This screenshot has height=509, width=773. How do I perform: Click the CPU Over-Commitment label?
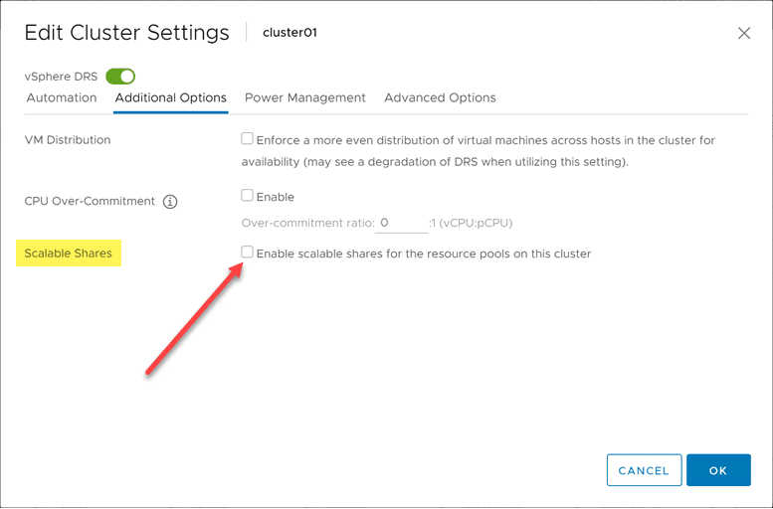90,201
